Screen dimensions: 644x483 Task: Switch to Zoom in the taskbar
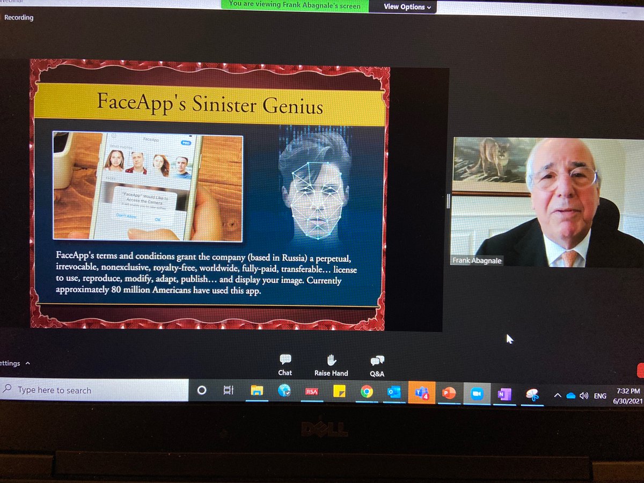[477, 394]
